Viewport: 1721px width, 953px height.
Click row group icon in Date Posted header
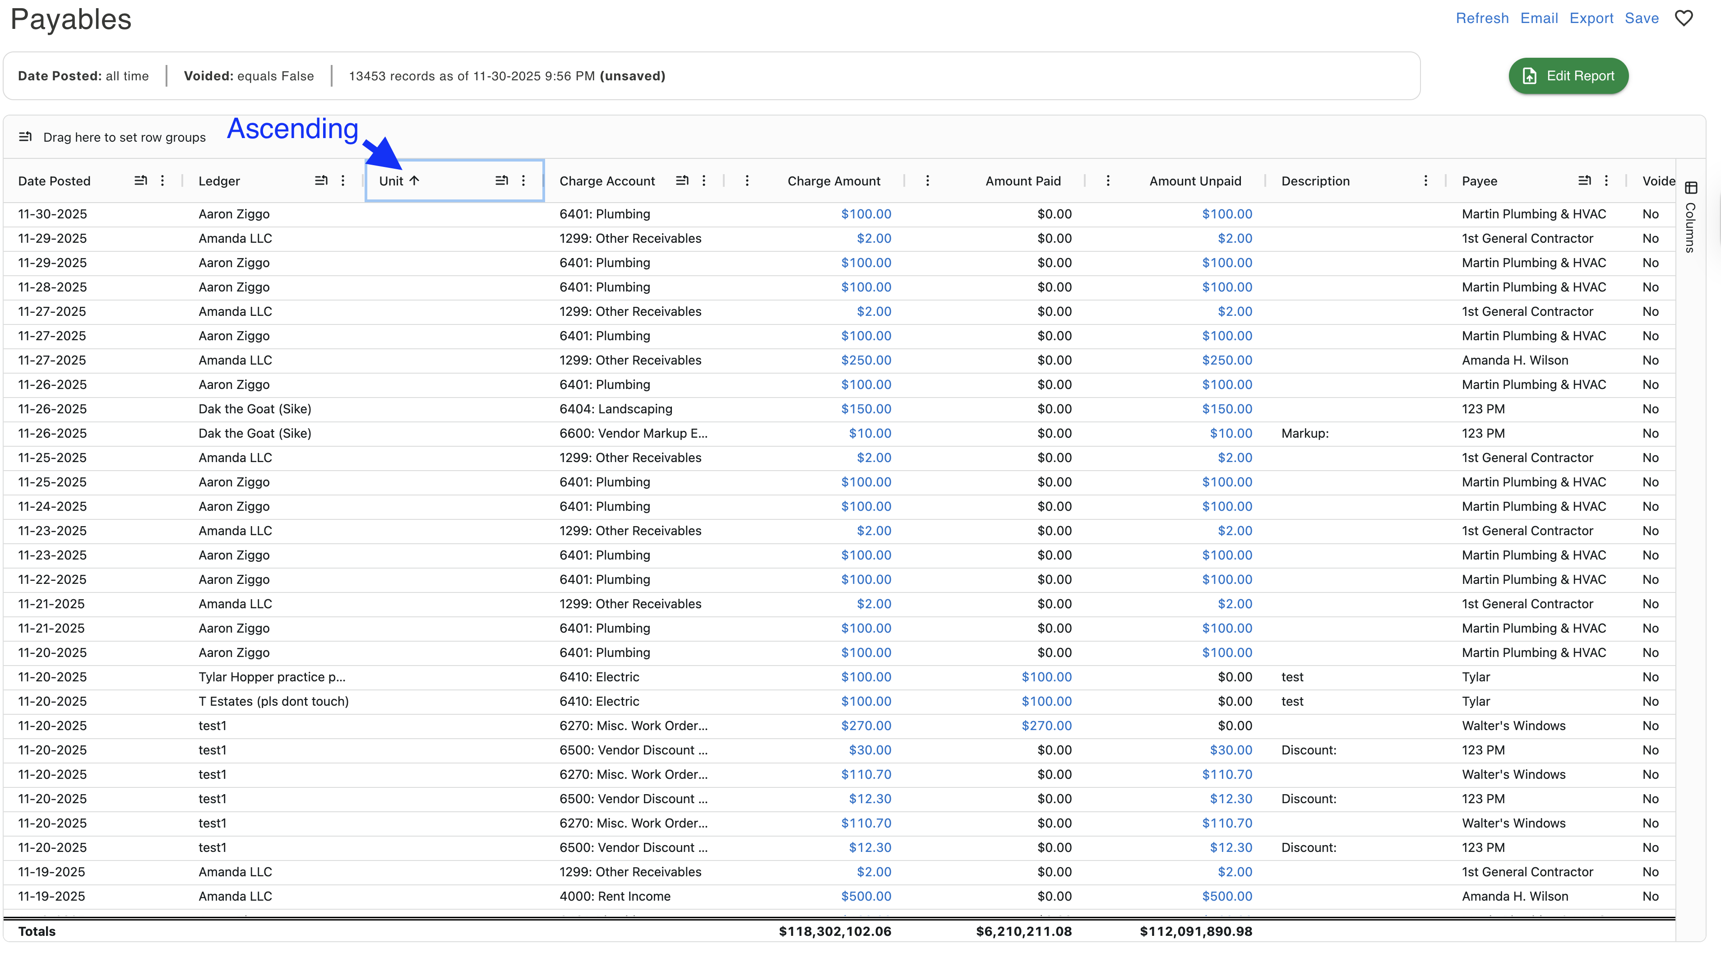[x=140, y=180]
